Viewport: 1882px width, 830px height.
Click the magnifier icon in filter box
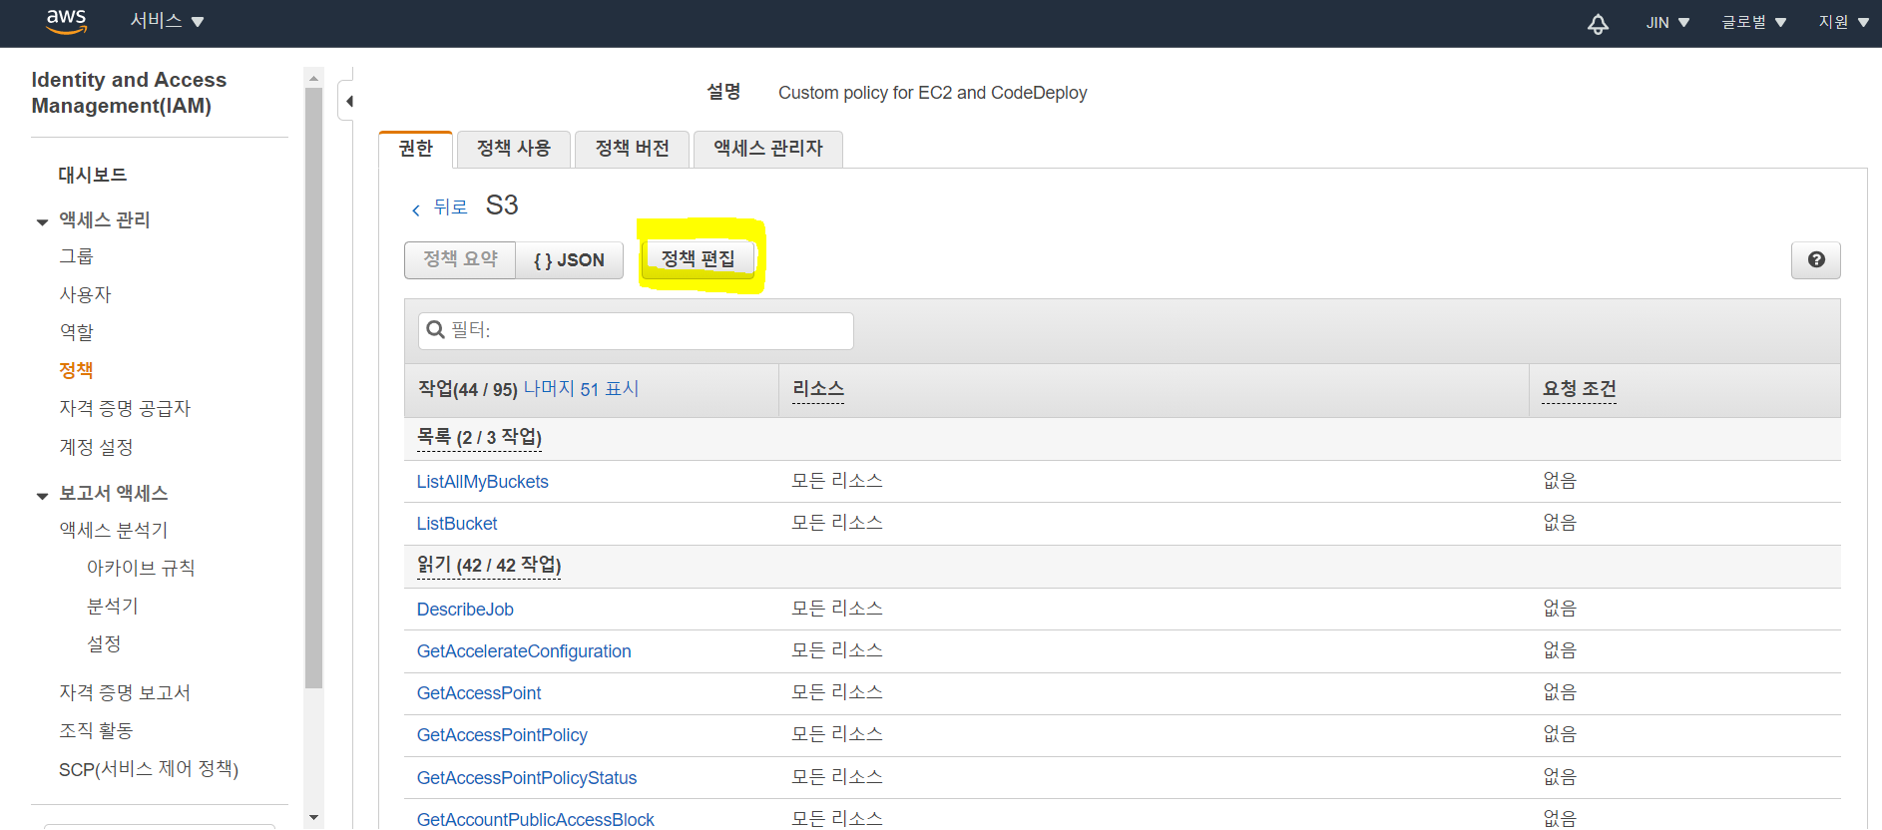coord(435,329)
